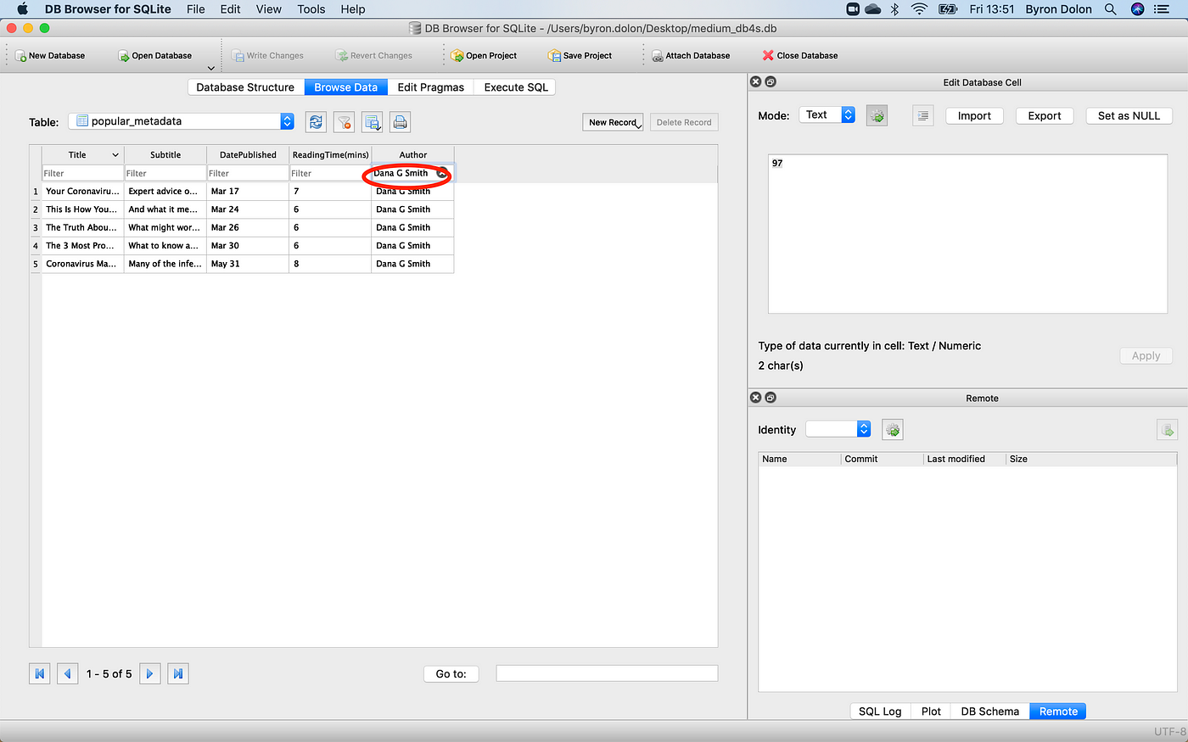
Task: Open the Mode Text dropdown
Action: point(827,114)
